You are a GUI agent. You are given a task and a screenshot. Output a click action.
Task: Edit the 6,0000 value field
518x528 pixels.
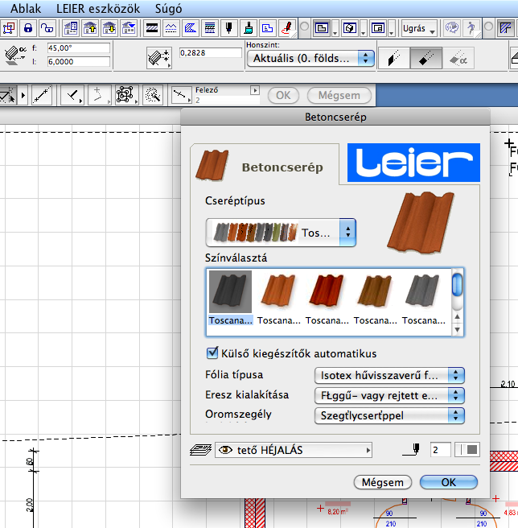tap(78, 61)
